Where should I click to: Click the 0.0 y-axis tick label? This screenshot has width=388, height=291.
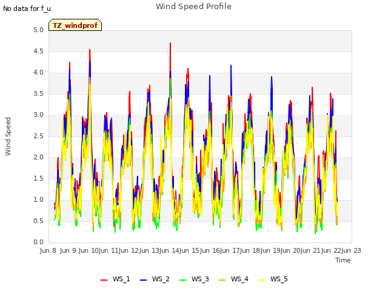pos(38,242)
